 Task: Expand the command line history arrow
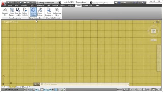click(128, 84)
